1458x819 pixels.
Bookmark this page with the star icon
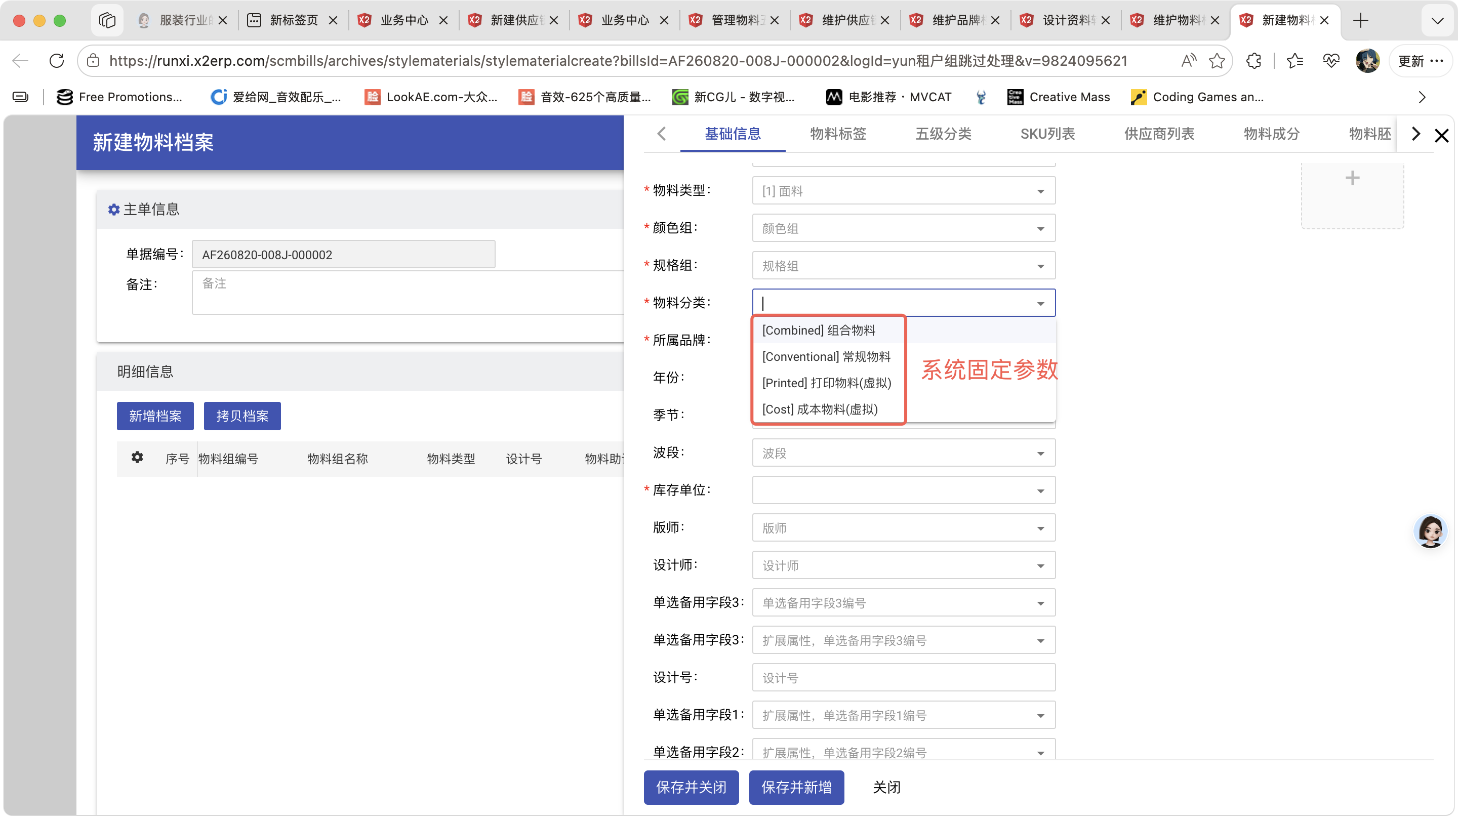tap(1217, 61)
